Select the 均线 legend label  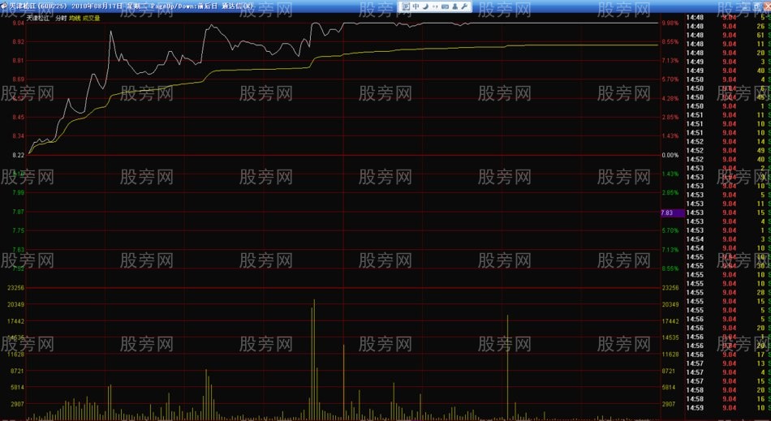click(x=74, y=18)
